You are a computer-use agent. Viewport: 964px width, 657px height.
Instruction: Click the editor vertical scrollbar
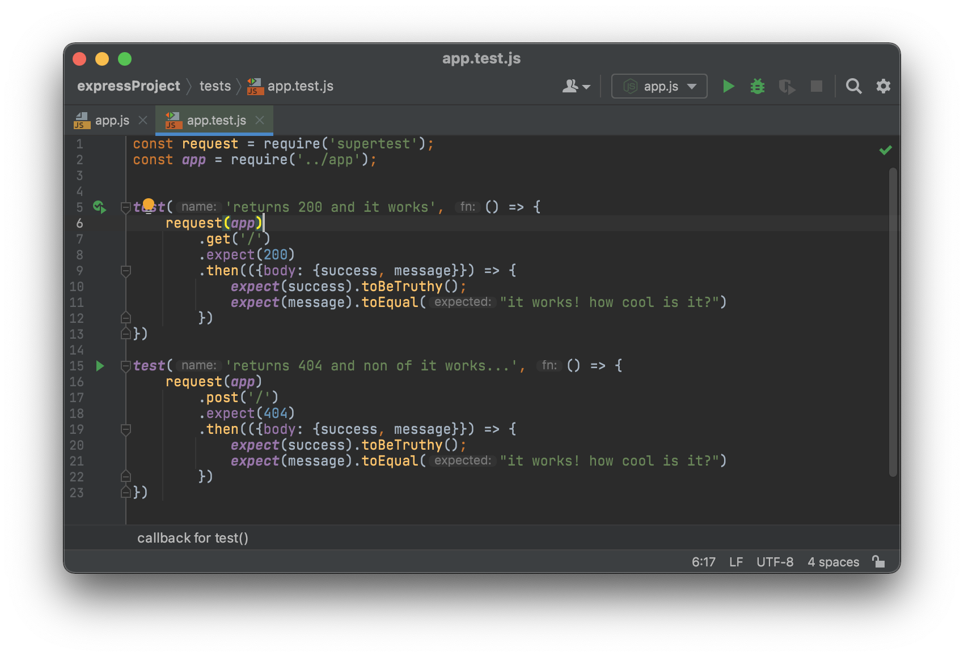(x=893, y=322)
